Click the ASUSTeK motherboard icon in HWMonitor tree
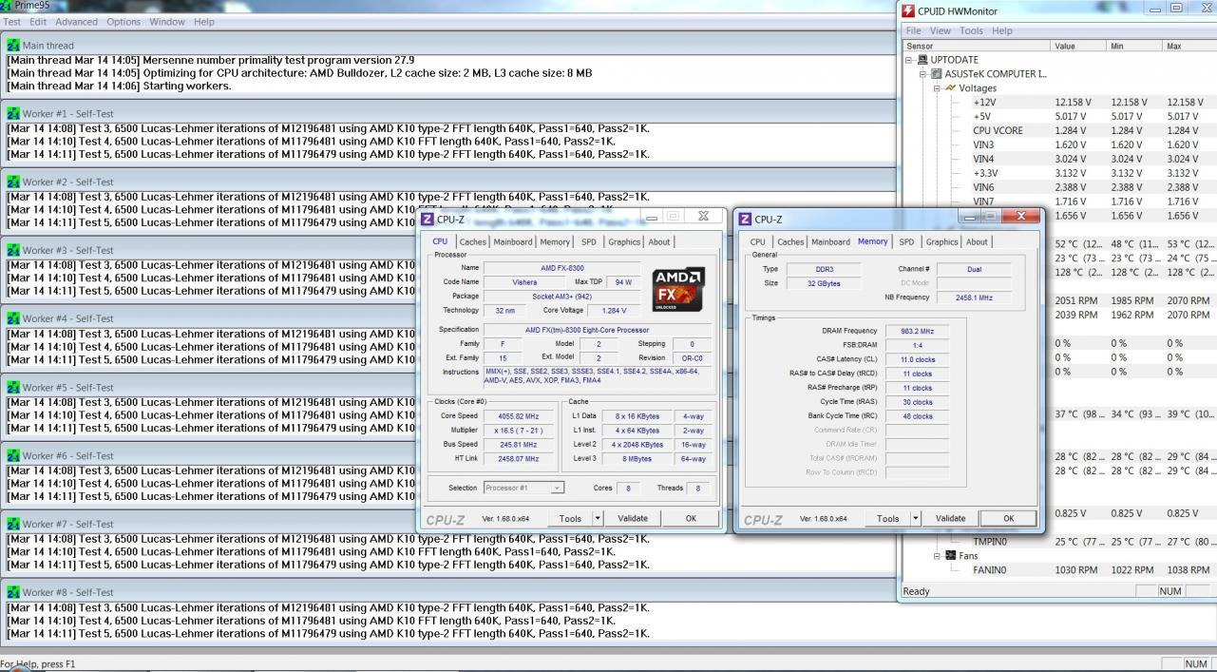 [937, 74]
